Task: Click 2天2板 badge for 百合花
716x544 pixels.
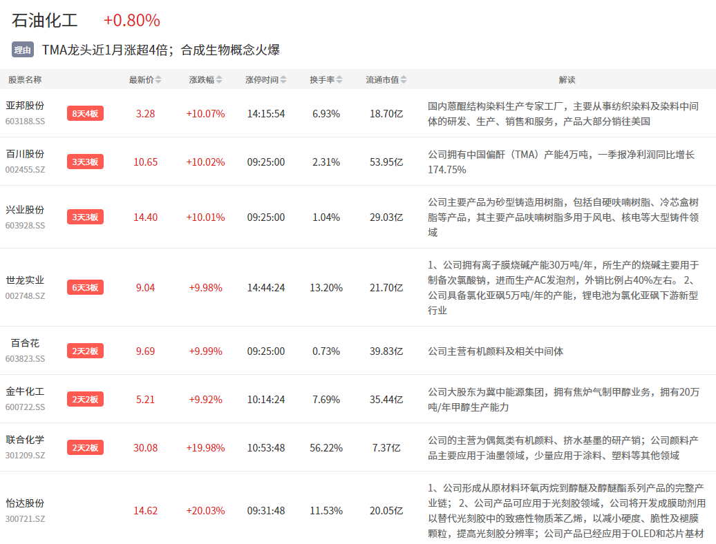Action: coord(86,351)
